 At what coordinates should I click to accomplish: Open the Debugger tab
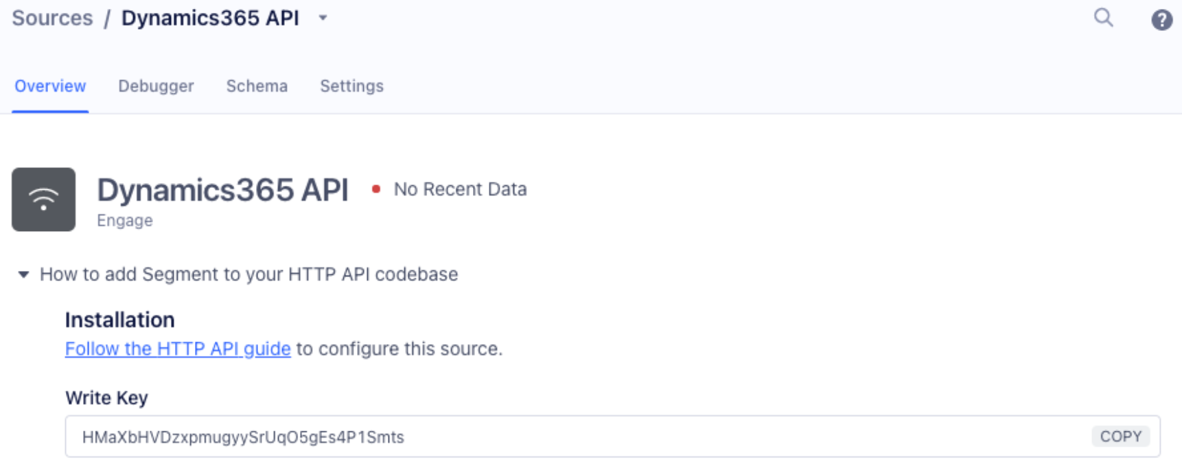click(156, 86)
